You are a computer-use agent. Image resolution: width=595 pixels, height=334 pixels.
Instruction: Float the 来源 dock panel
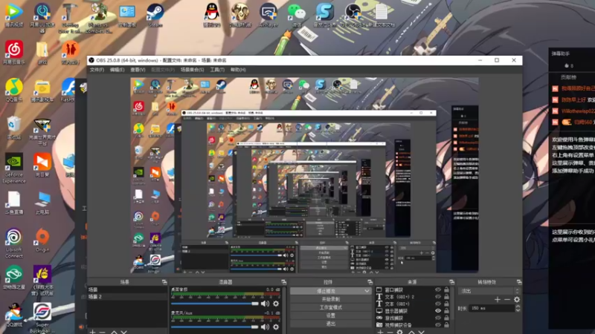[451, 282]
